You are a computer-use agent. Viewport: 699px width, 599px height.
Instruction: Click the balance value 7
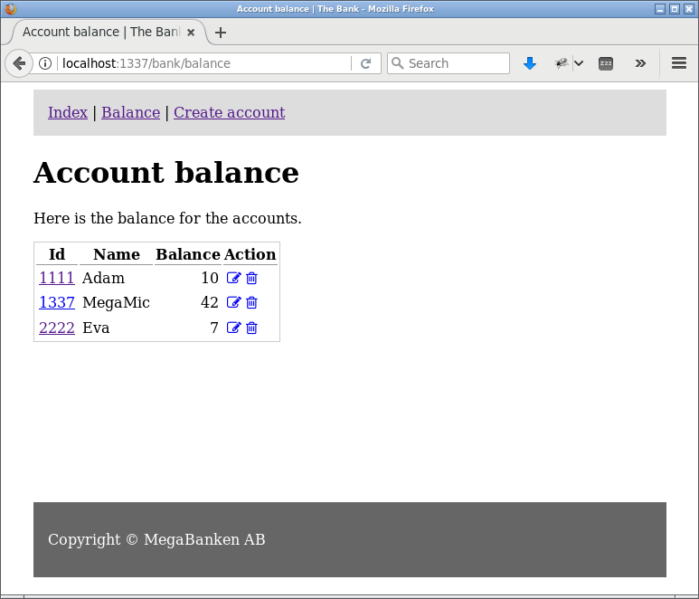[214, 328]
